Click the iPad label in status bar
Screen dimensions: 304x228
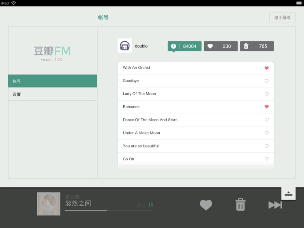(5, 3)
